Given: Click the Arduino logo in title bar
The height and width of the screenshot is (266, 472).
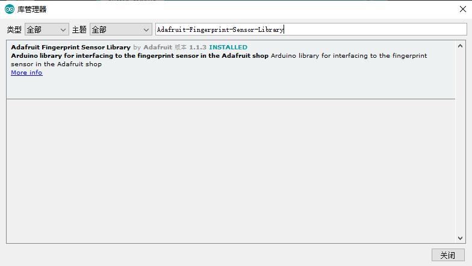Looking at the screenshot, I should [10, 10].
